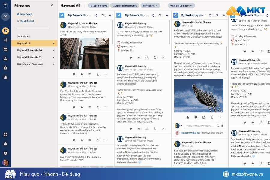Retweet the Doggy De-Stress post

coord(147,58)
